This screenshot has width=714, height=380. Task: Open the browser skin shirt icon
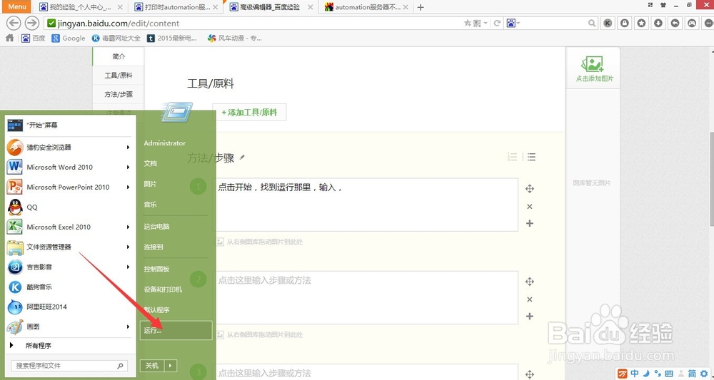pos(663,4)
